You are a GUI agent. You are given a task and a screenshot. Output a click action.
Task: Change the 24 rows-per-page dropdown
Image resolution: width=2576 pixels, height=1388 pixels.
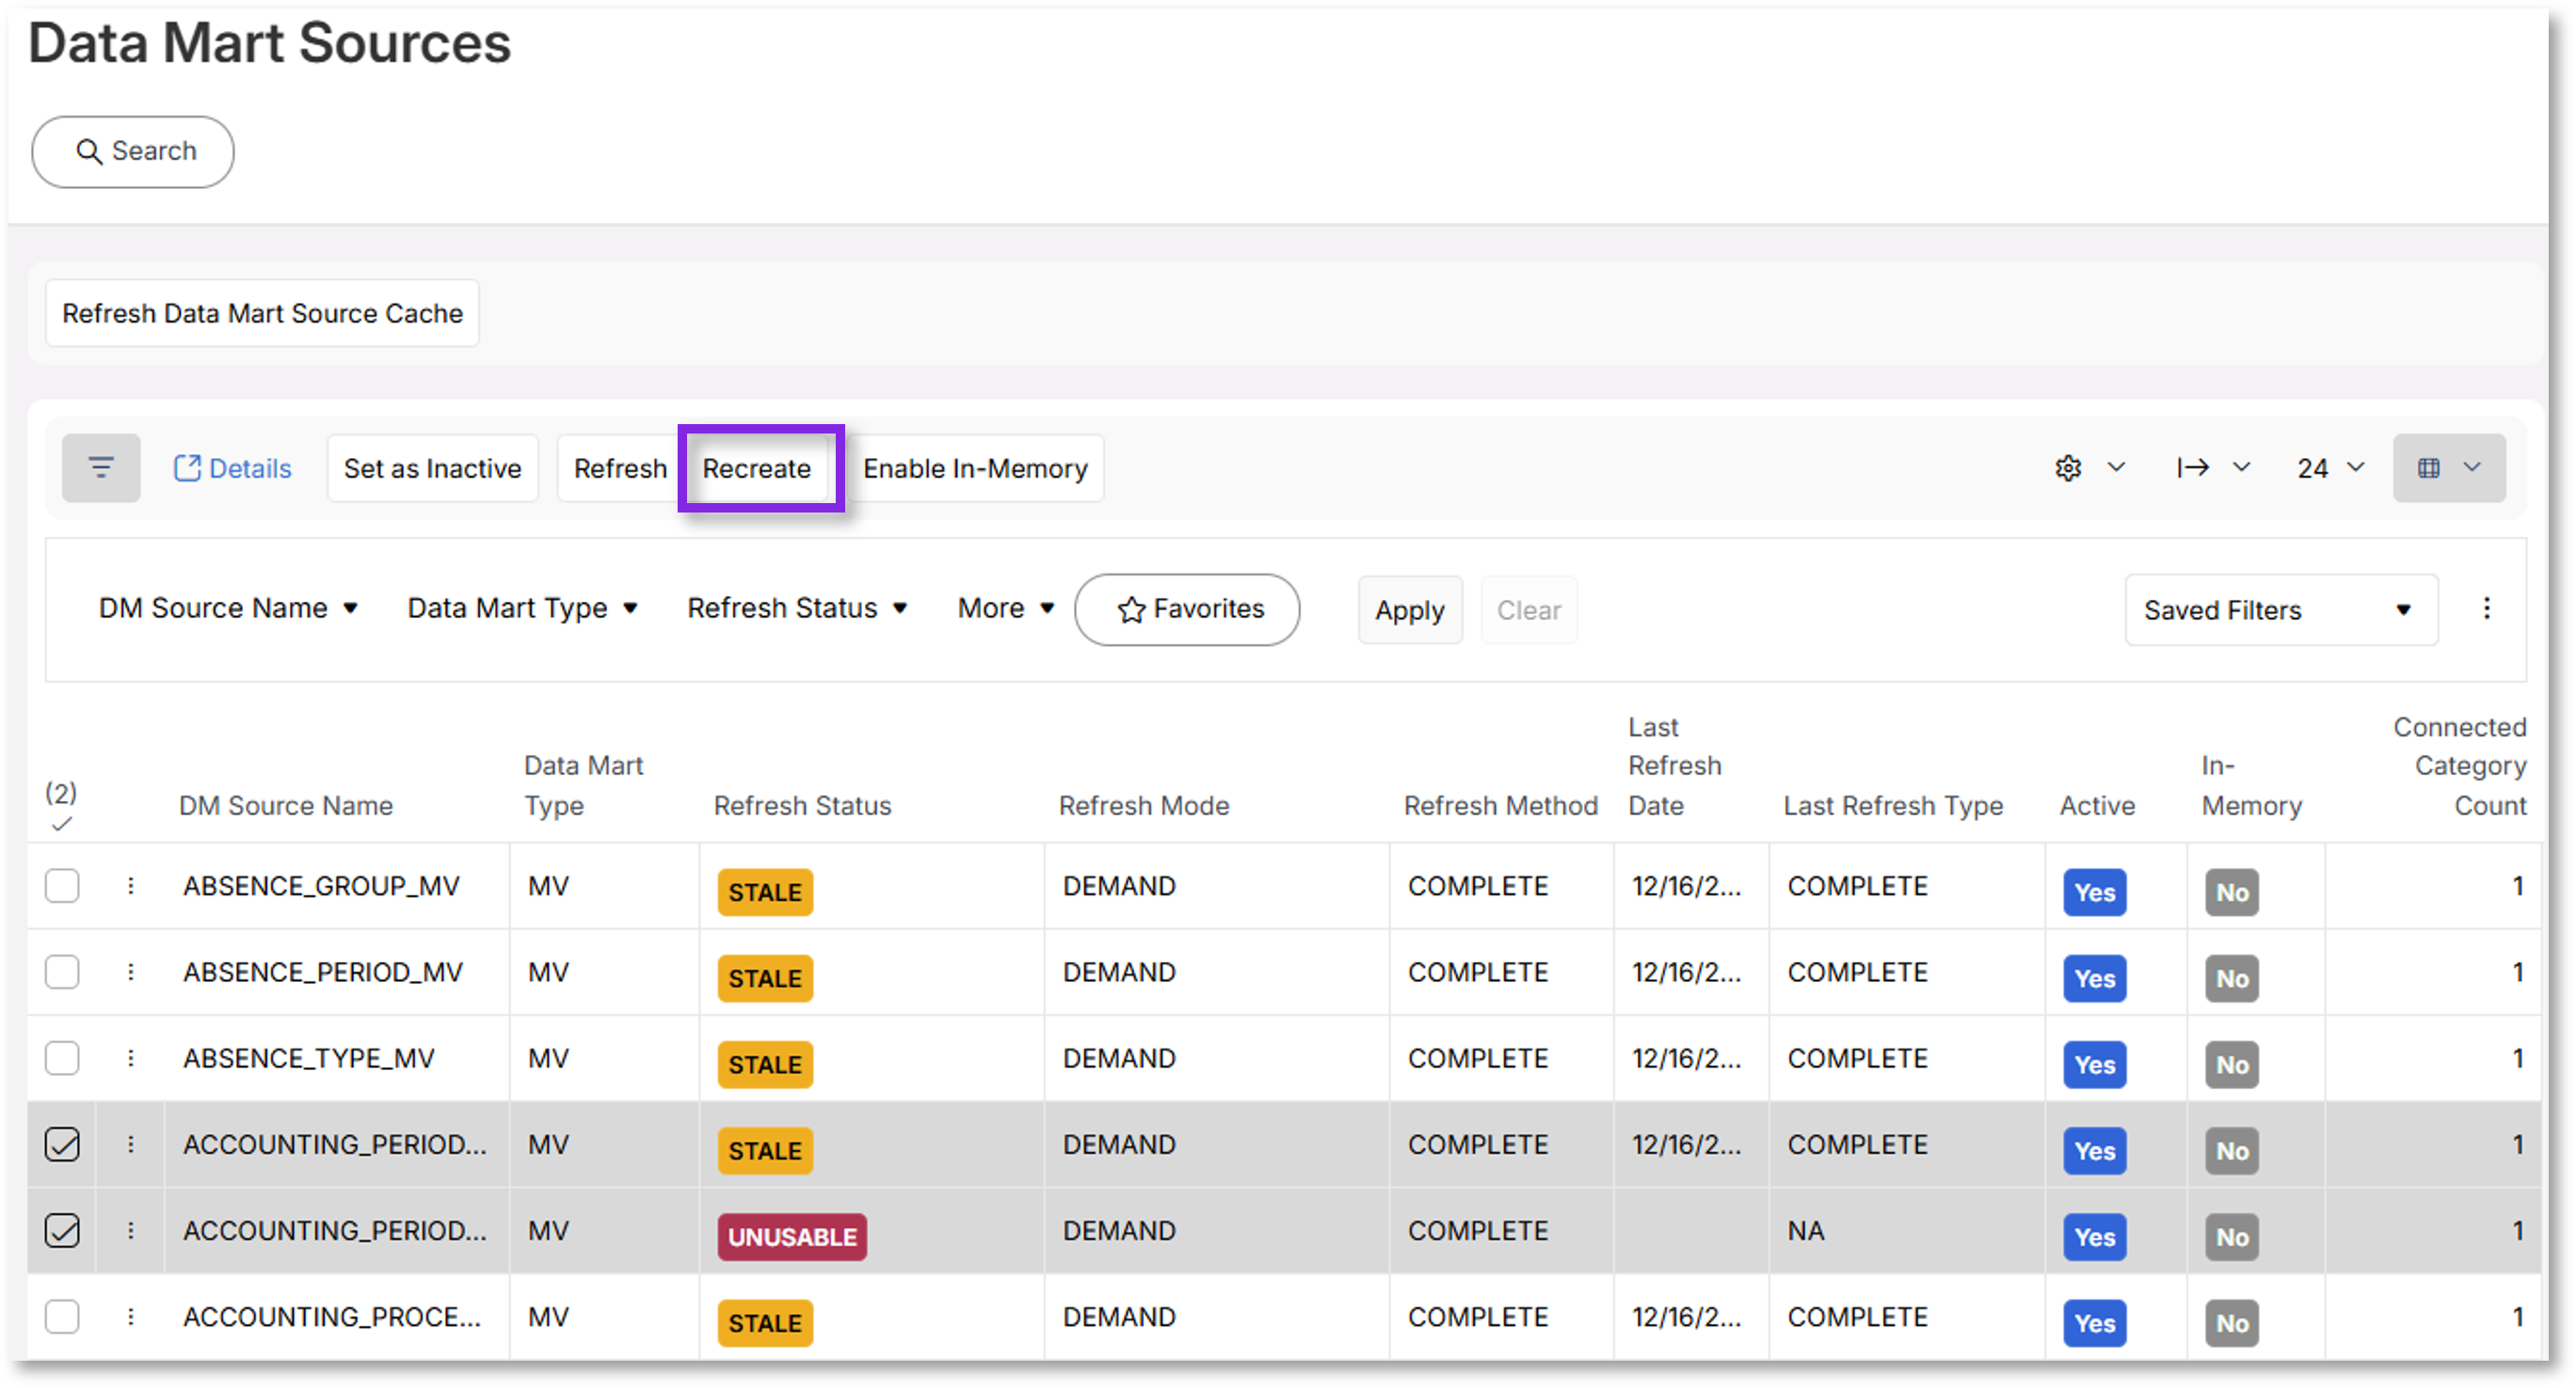[2330, 467]
